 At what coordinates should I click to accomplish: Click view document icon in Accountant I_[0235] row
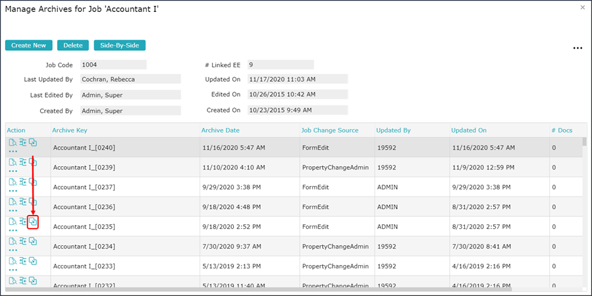click(13, 222)
